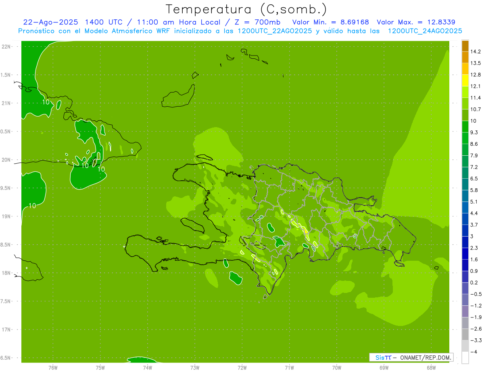
Task: Pick the green swatch between 10 and 9.3
Action: 465,126
